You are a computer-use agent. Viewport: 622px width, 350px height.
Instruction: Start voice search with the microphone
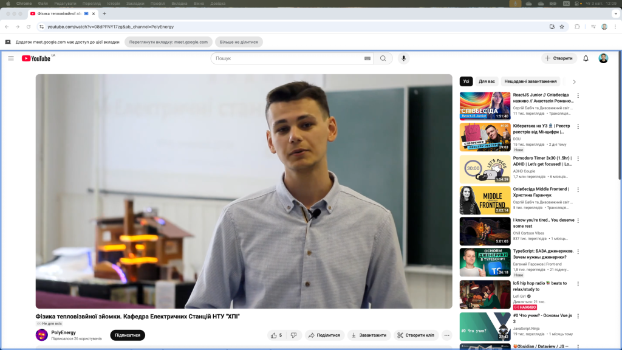point(403,58)
